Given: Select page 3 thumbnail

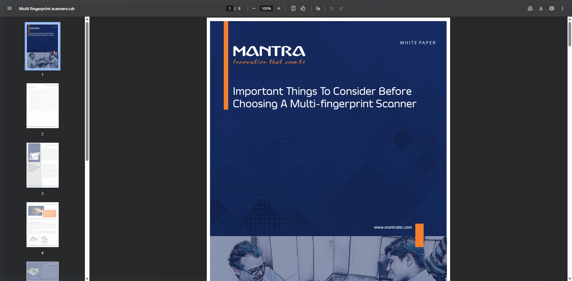Looking at the screenshot, I should pos(43,165).
